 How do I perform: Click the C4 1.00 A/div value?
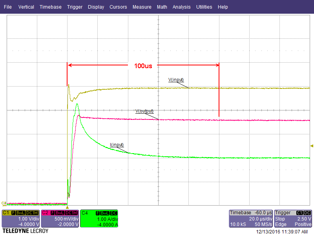(x=108, y=219)
